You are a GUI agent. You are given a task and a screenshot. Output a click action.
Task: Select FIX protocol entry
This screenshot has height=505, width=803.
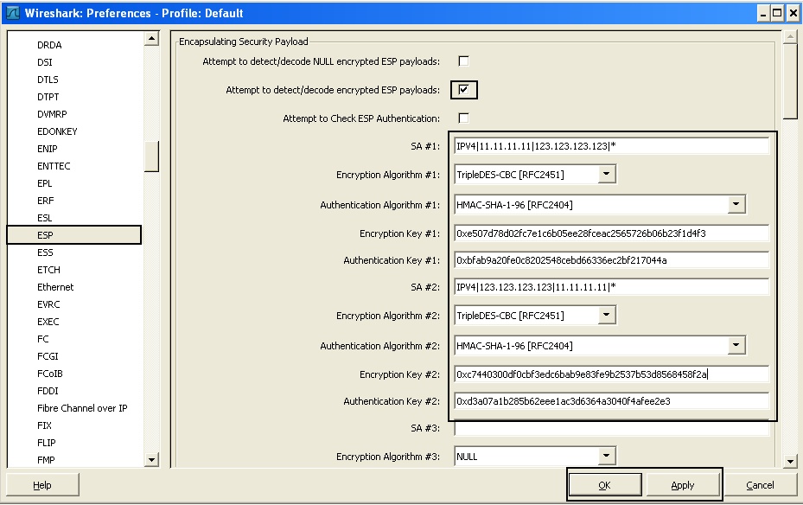[45, 425]
